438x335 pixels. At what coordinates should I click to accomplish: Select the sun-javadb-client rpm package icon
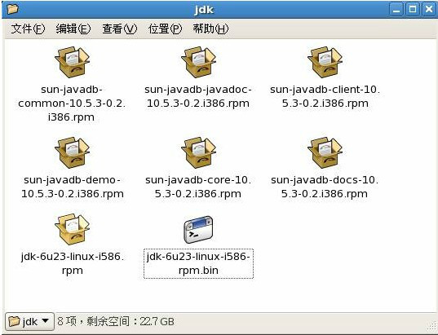[x=325, y=62]
